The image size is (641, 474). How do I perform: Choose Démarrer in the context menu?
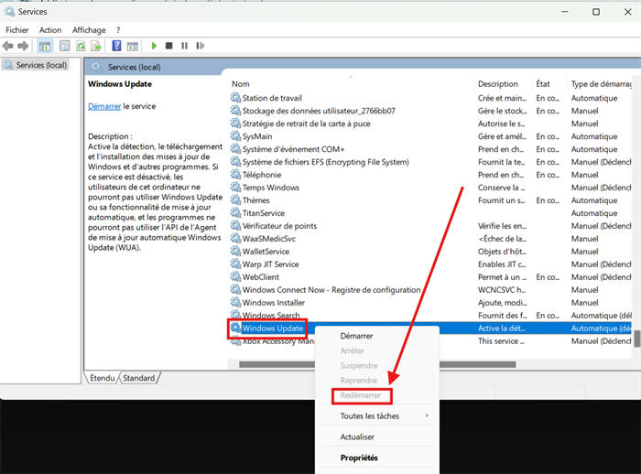click(356, 336)
